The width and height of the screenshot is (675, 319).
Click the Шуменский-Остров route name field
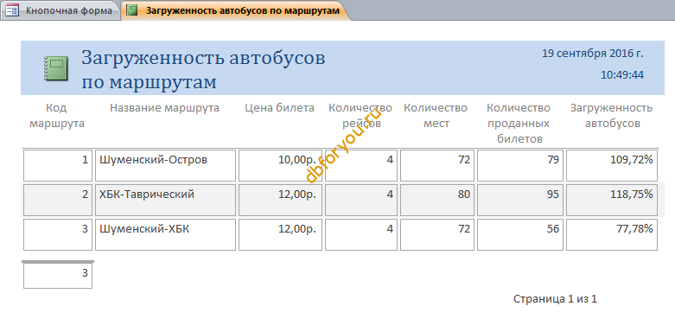pyautogui.click(x=166, y=165)
